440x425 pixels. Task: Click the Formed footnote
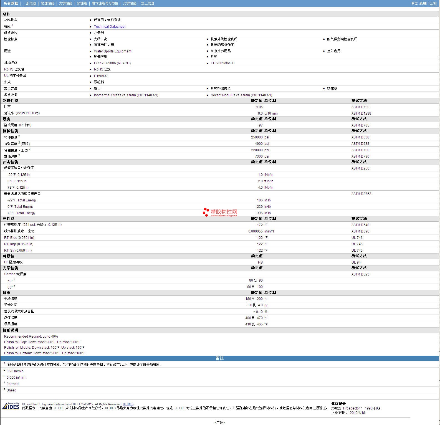(x=12, y=384)
